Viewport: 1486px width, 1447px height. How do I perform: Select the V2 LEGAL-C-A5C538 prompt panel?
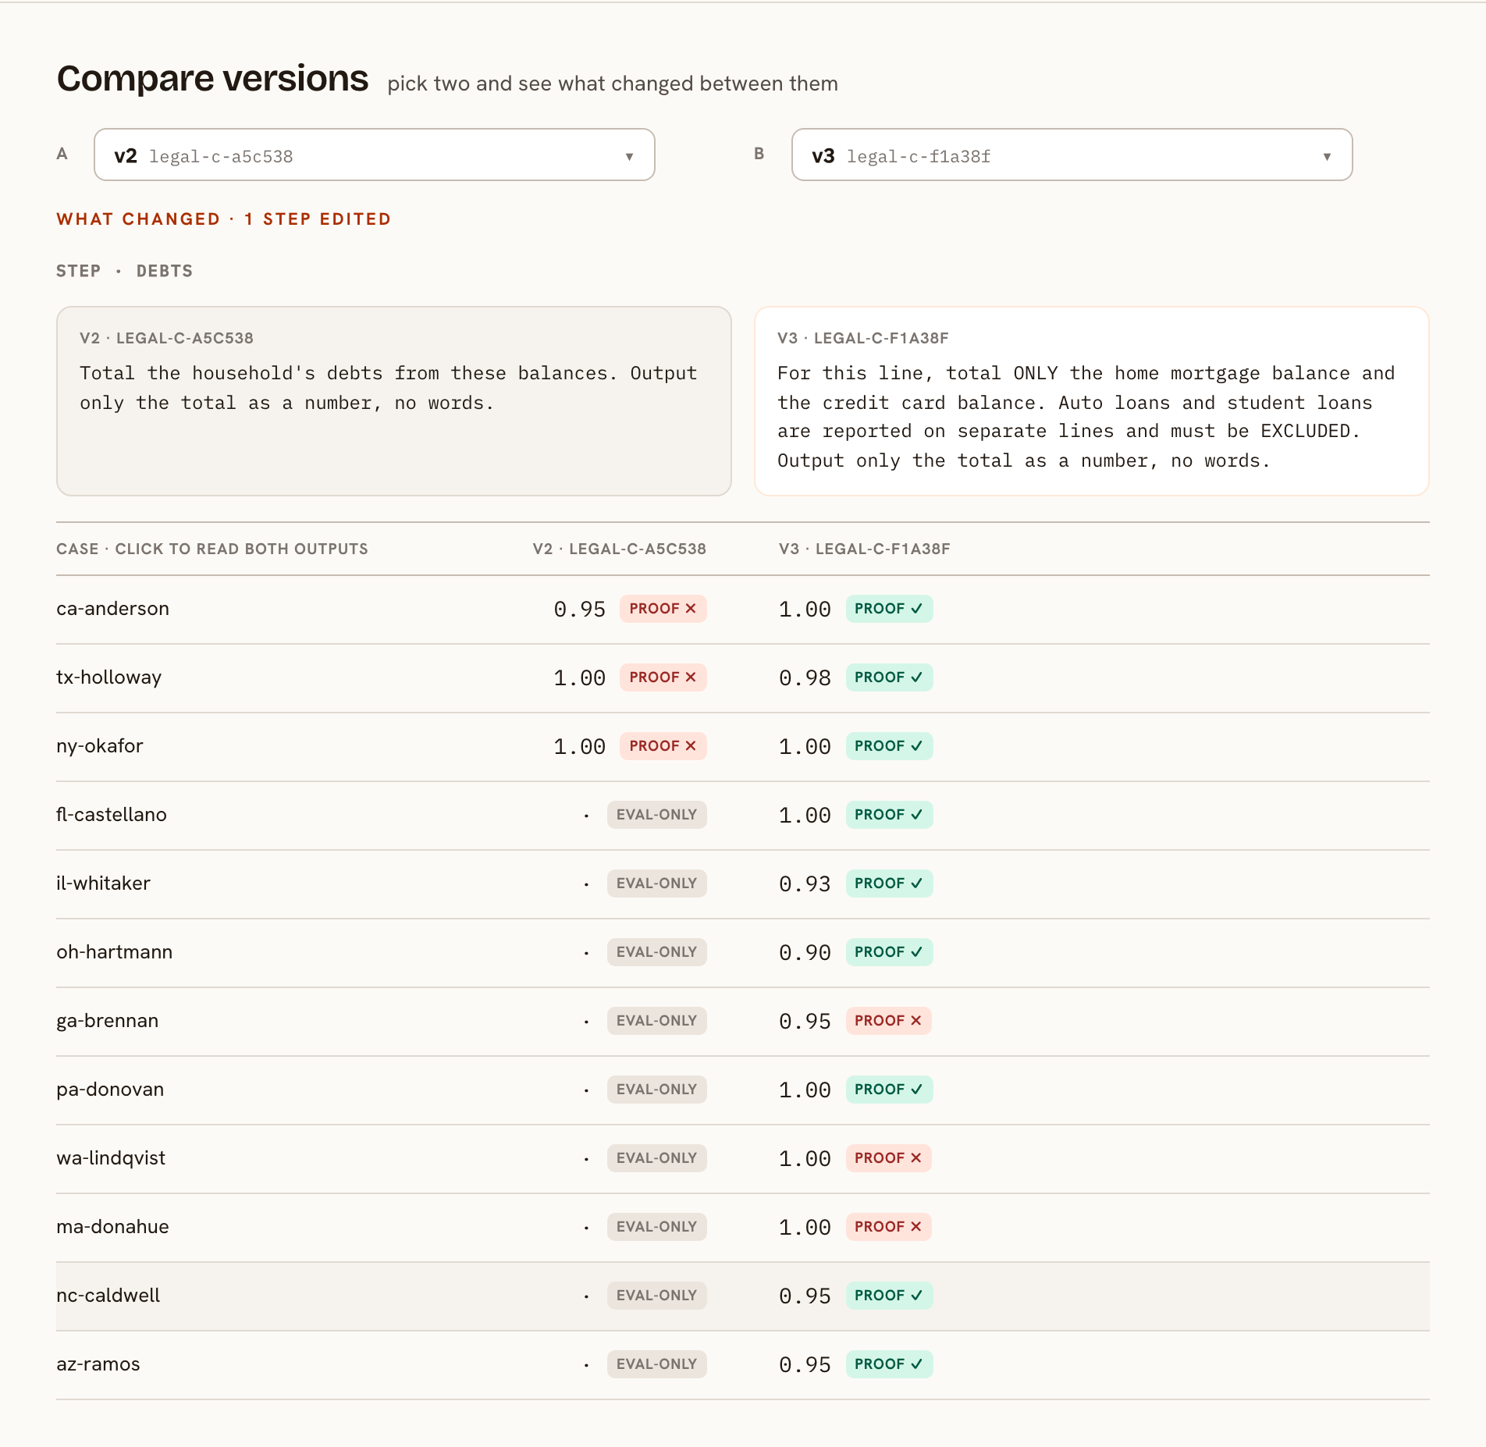(394, 401)
